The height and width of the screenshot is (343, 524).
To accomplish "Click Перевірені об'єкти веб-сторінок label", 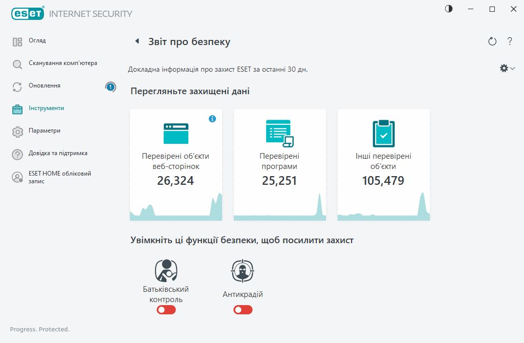I will (176, 161).
